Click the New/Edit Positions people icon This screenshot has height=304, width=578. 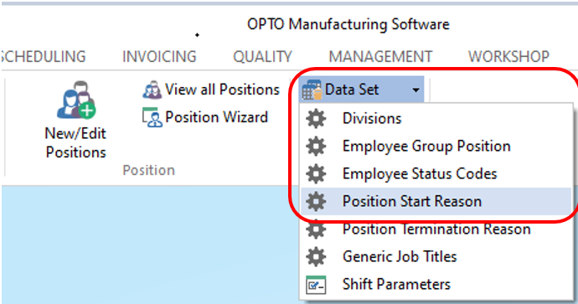pos(76,100)
